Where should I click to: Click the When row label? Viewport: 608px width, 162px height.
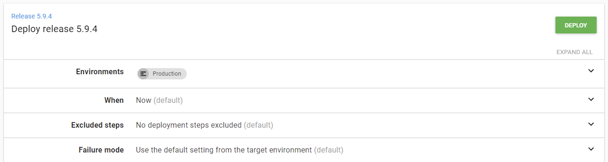(114, 100)
